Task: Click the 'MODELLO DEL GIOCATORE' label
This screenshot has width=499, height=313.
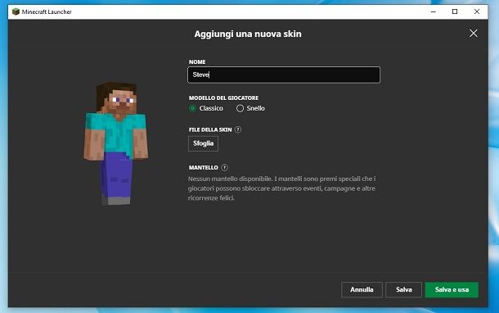Action: point(223,98)
